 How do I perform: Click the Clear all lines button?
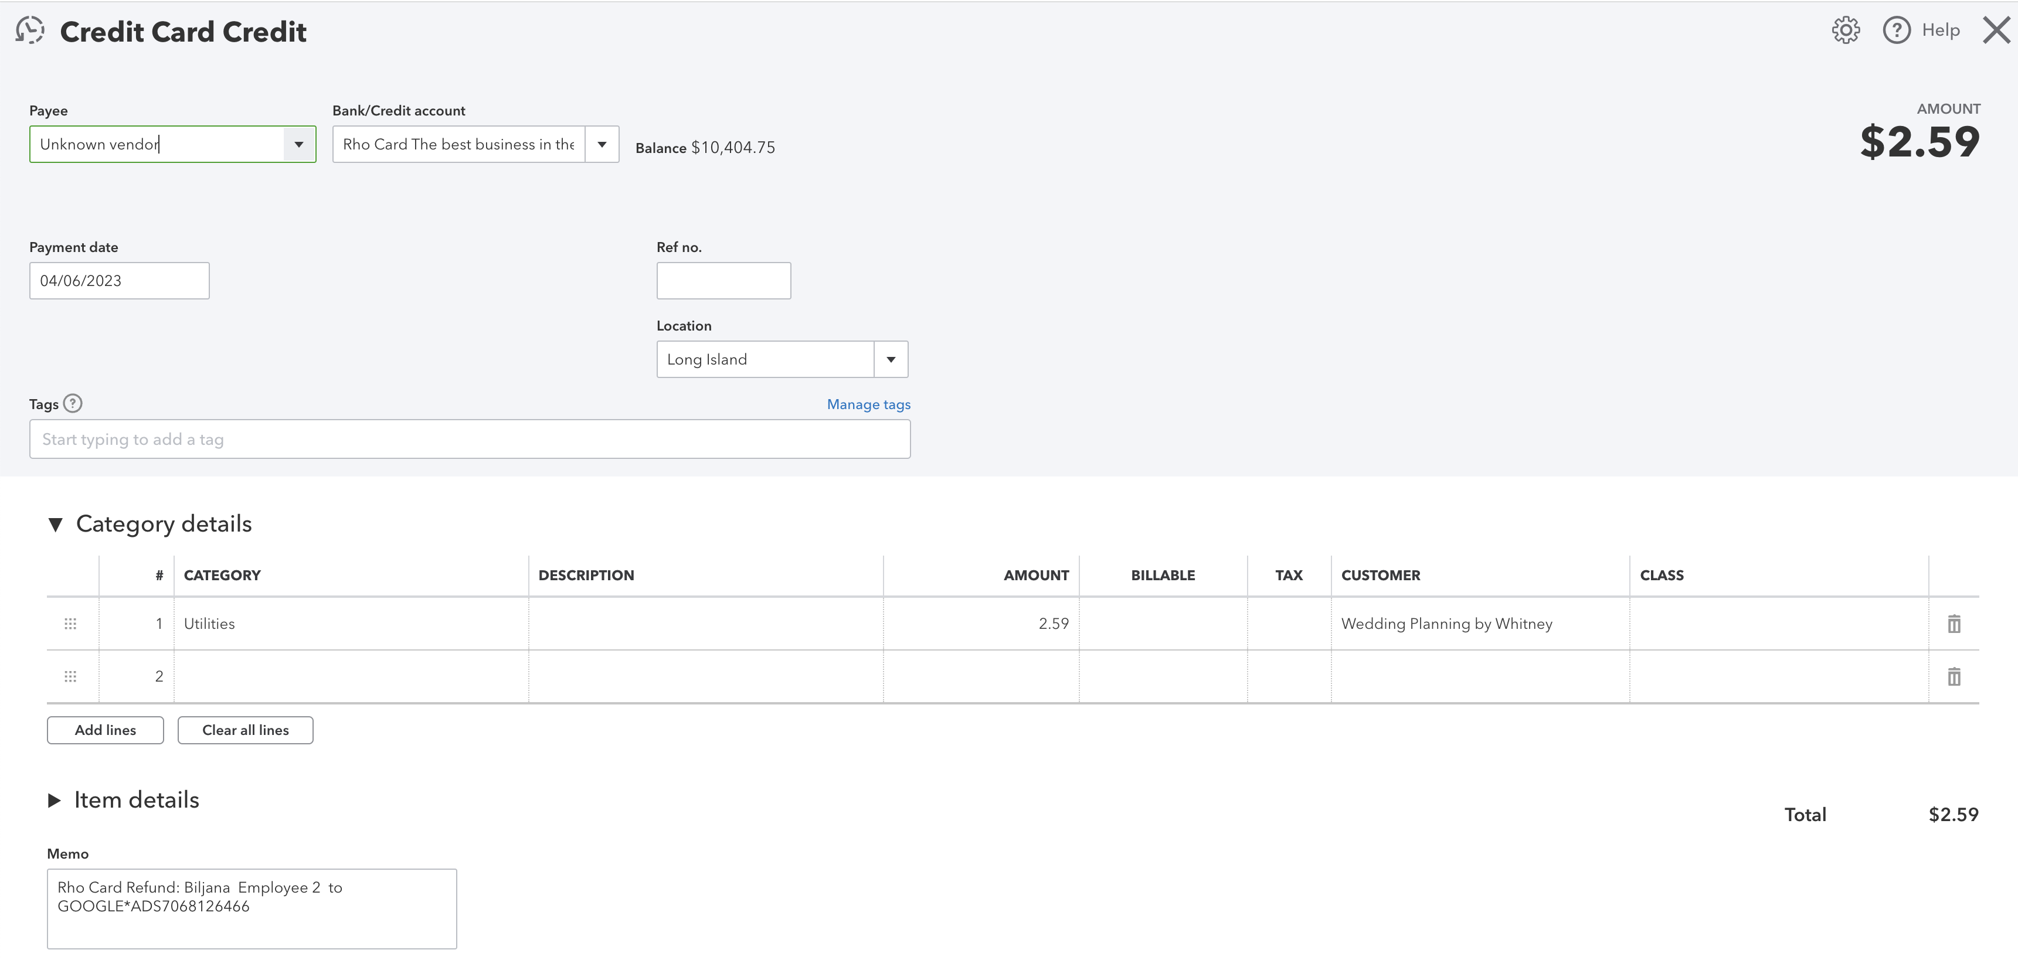(x=245, y=730)
